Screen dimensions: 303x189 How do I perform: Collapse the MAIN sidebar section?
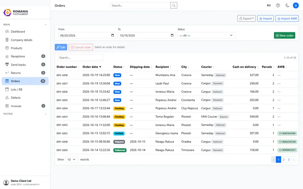coord(25,24)
